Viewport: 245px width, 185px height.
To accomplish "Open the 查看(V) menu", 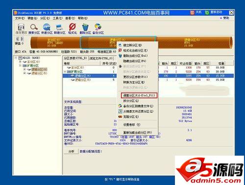I will (x=70, y=18).
